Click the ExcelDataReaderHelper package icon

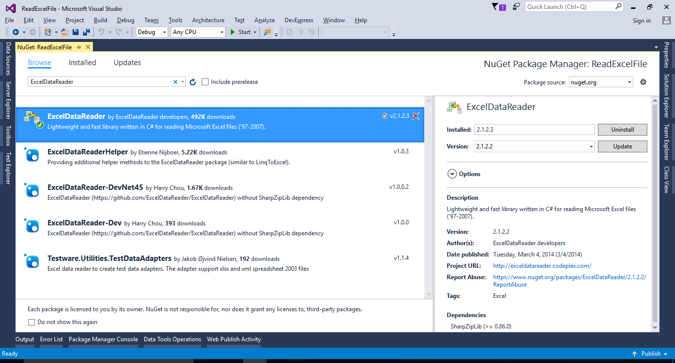click(32, 155)
